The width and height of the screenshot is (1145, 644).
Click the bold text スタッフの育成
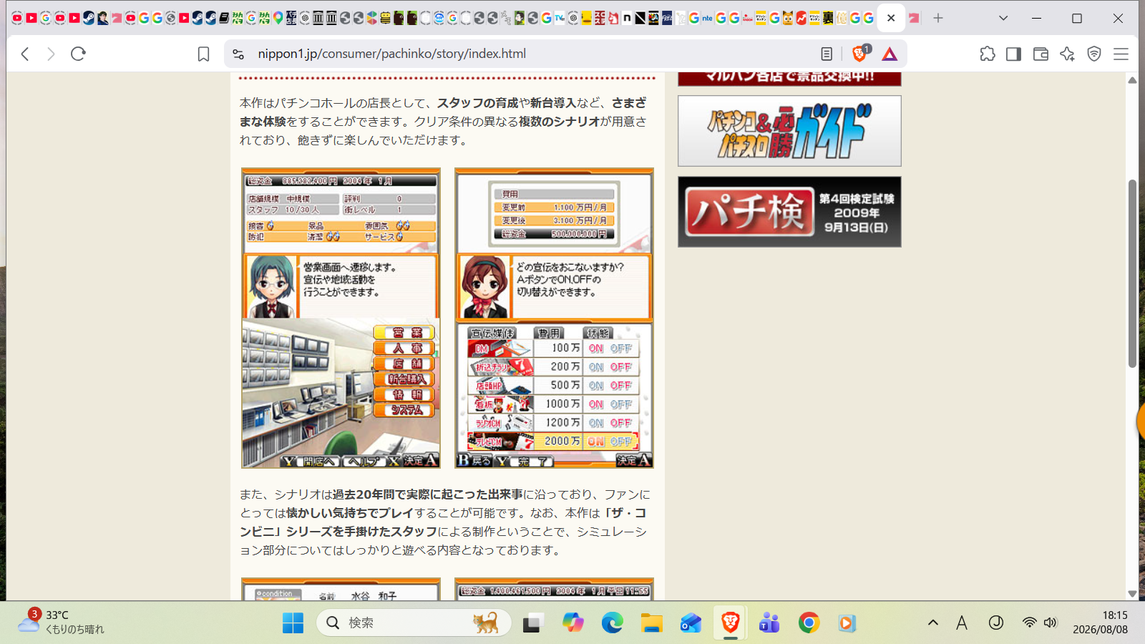click(477, 103)
